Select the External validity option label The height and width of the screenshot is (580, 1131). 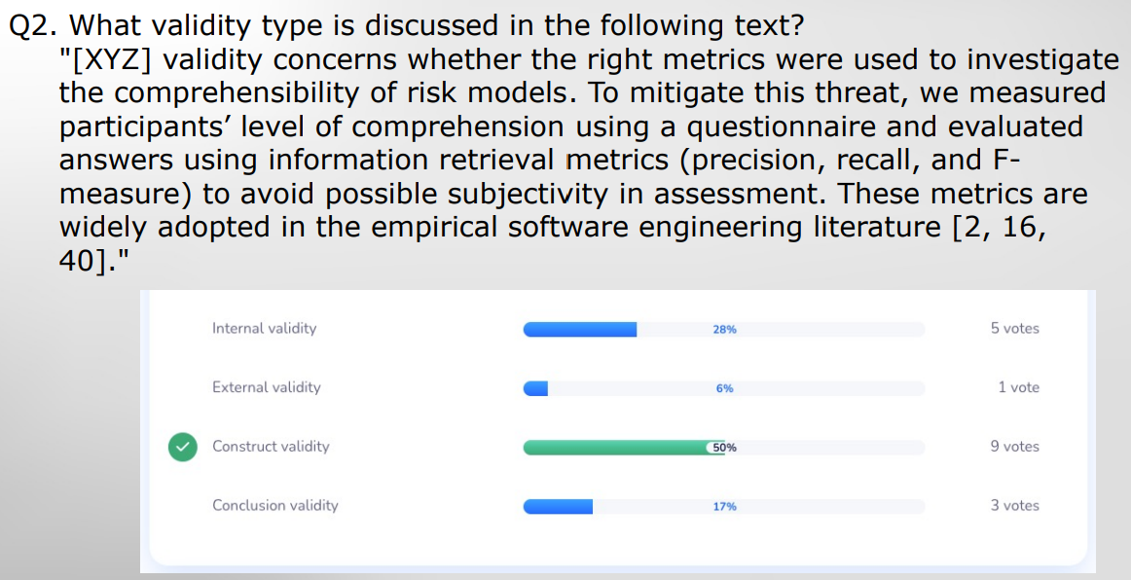pyautogui.click(x=266, y=387)
